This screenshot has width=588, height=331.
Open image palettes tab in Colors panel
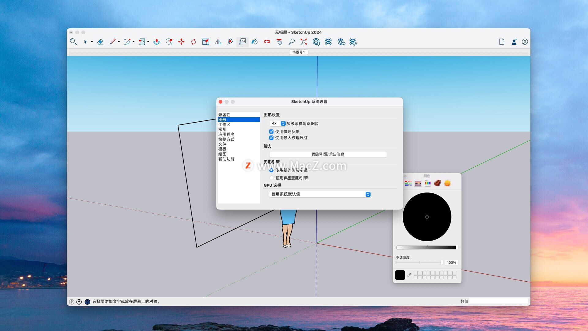[418, 183]
